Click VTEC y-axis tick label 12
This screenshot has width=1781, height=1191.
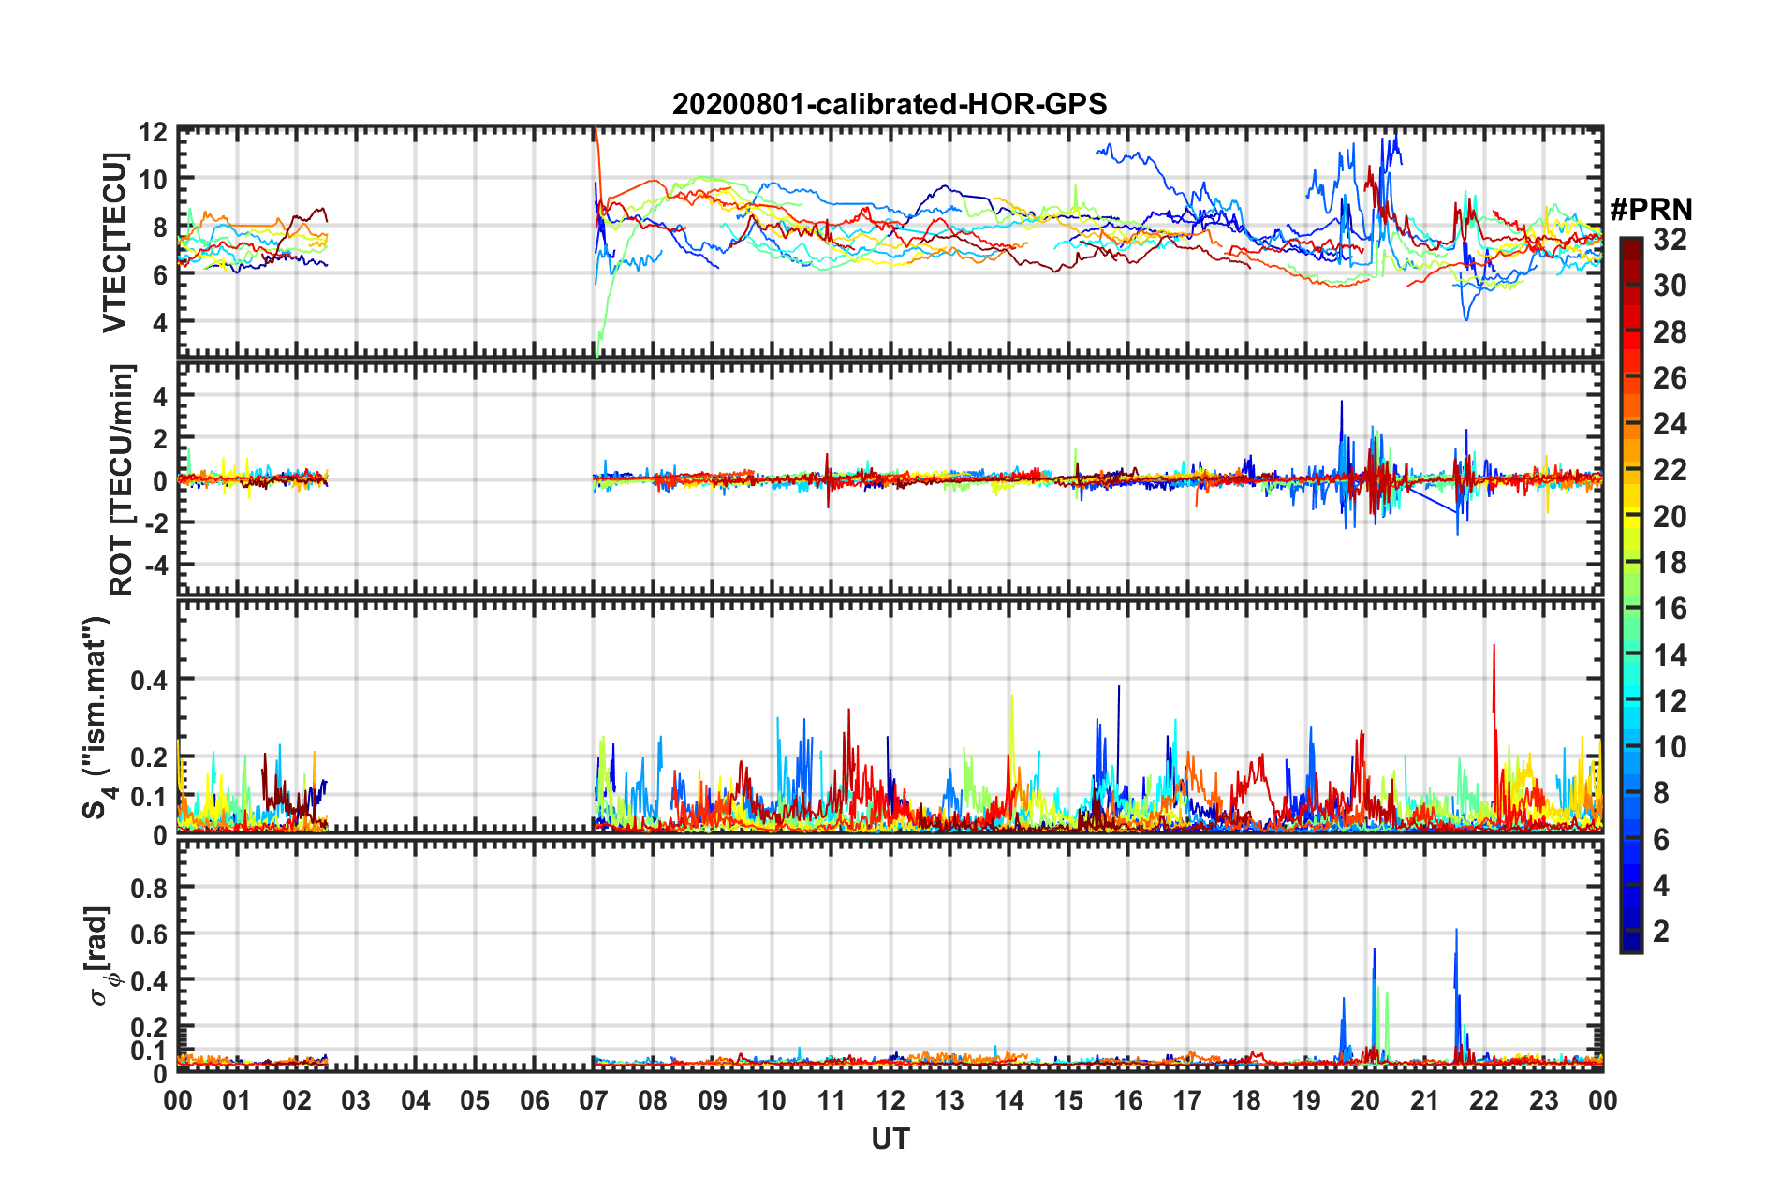pyautogui.click(x=153, y=132)
